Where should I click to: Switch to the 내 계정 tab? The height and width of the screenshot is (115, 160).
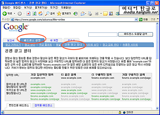click(54, 40)
